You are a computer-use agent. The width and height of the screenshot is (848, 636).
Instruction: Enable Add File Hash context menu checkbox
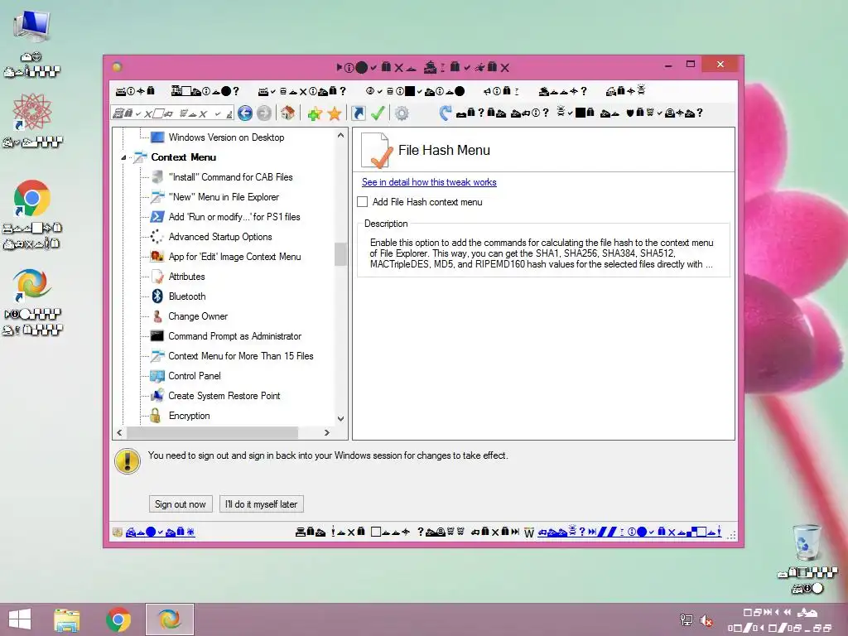[363, 202]
